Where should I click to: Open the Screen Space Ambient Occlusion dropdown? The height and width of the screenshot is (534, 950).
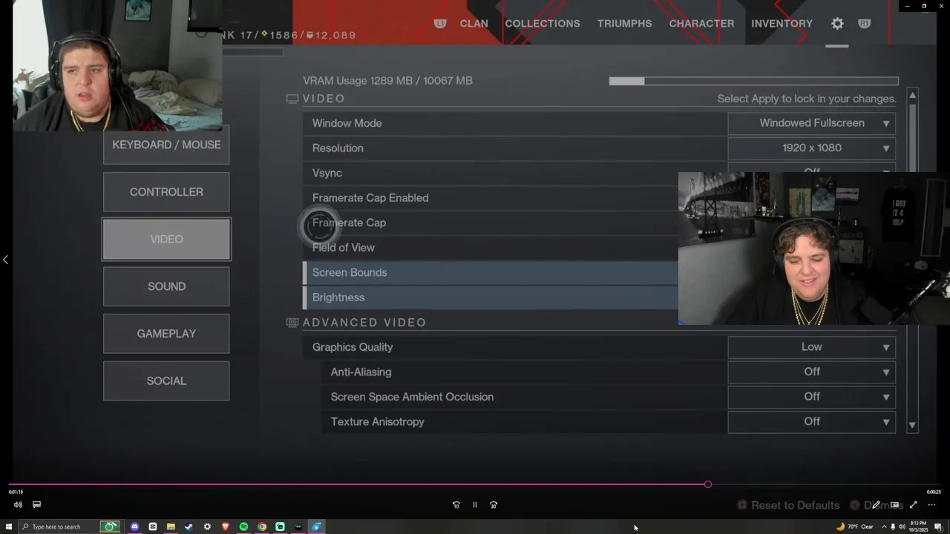pos(812,397)
